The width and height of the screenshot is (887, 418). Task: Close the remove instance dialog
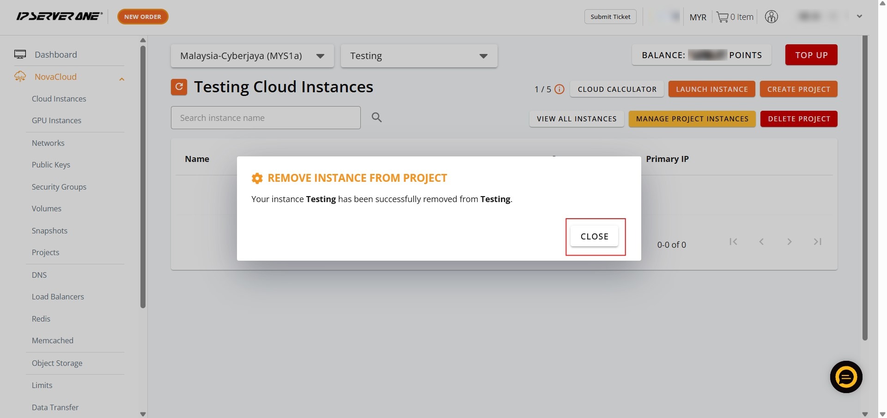[x=594, y=236]
